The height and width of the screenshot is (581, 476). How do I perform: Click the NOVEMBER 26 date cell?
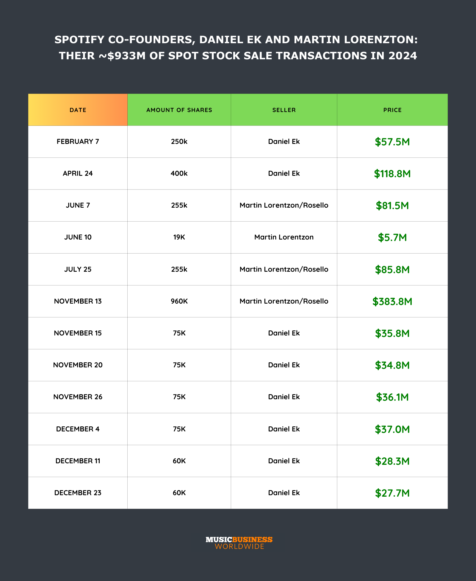pos(78,397)
